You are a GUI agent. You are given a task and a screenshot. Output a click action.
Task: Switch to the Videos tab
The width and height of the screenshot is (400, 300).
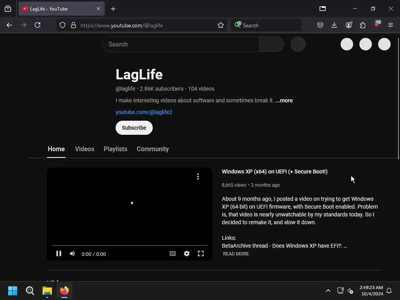tap(85, 149)
